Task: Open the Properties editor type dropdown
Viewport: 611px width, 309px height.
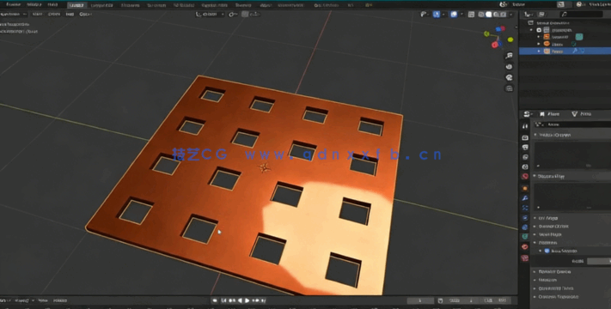Action: click(528, 113)
